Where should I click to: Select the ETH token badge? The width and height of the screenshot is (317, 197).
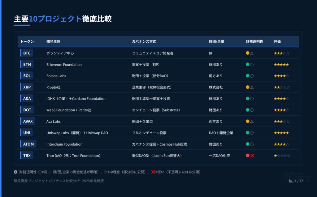tap(27, 64)
